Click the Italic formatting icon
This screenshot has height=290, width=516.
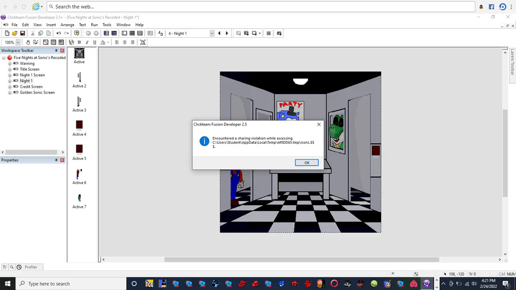(x=87, y=42)
